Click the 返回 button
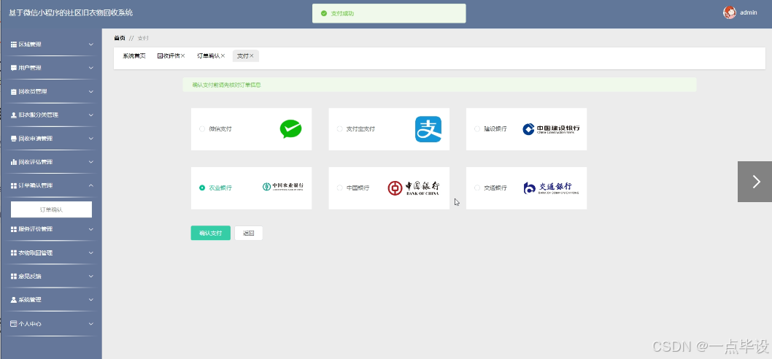Viewport: 772px width, 359px height. coord(249,233)
